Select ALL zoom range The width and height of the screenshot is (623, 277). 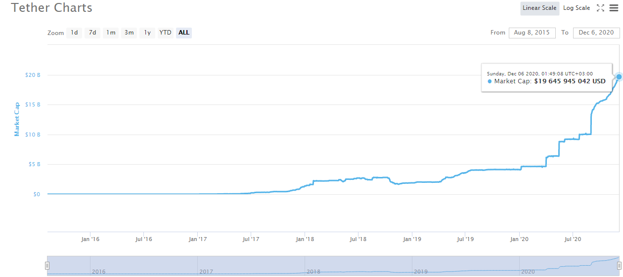tap(184, 33)
